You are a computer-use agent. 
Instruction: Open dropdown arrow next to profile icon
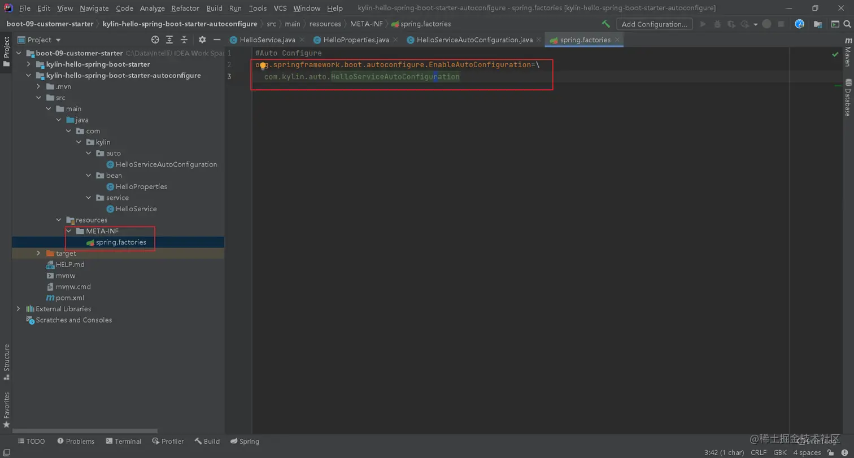755,24
